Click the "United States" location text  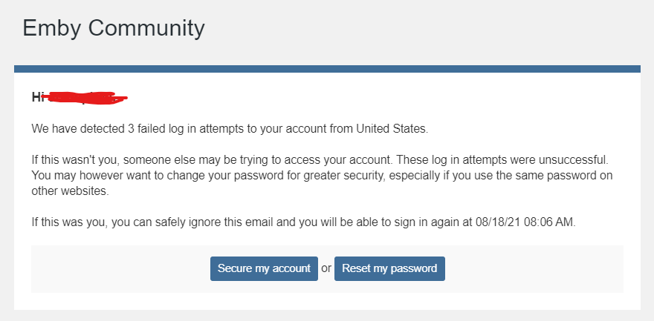pyautogui.click(x=392, y=129)
